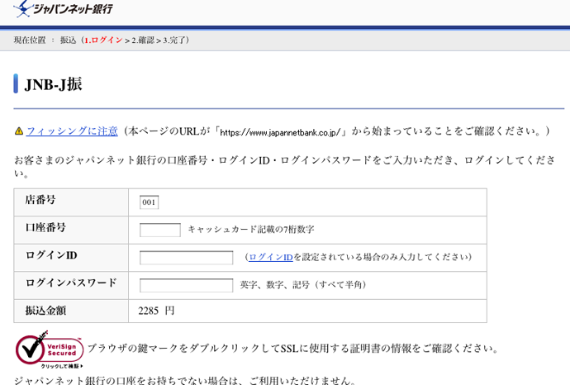The image size is (570, 385).
Task: Click the 口座番号 row label
Action: (x=45, y=227)
